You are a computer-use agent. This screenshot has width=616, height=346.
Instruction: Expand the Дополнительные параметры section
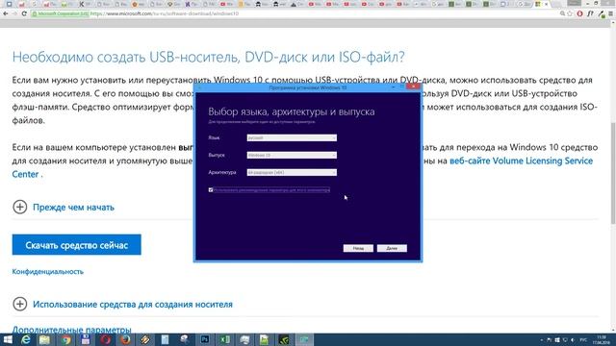pyautogui.click(x=71, y=330)
